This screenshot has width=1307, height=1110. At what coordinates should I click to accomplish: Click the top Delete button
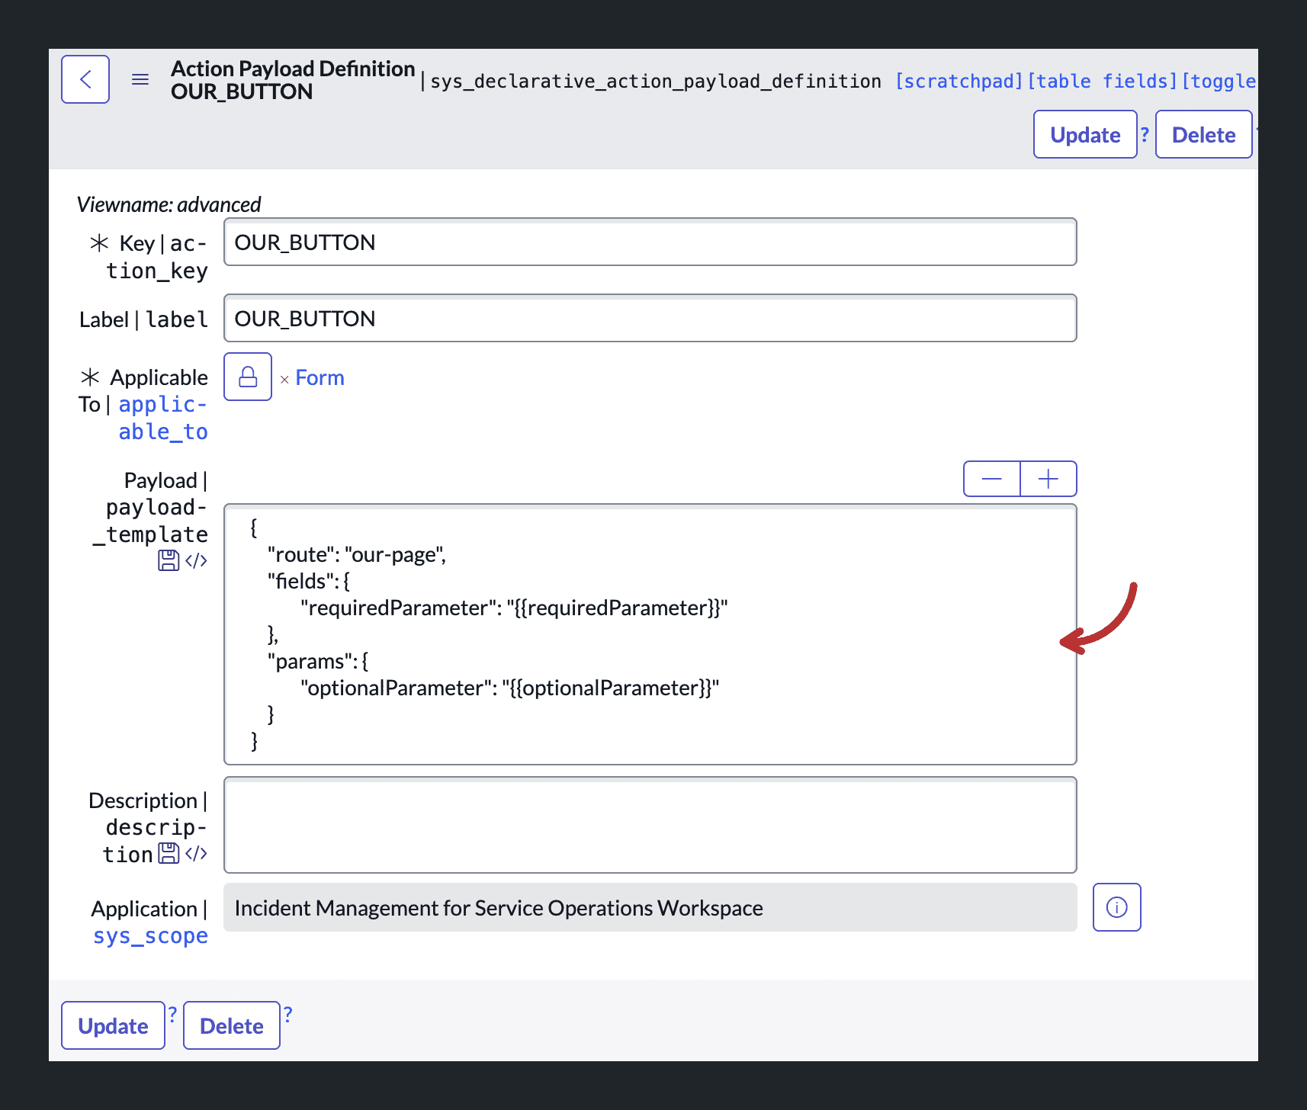pos(1203,134)
